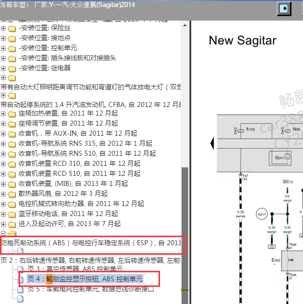Select 电控机械式转向助力器 entry

81,204
